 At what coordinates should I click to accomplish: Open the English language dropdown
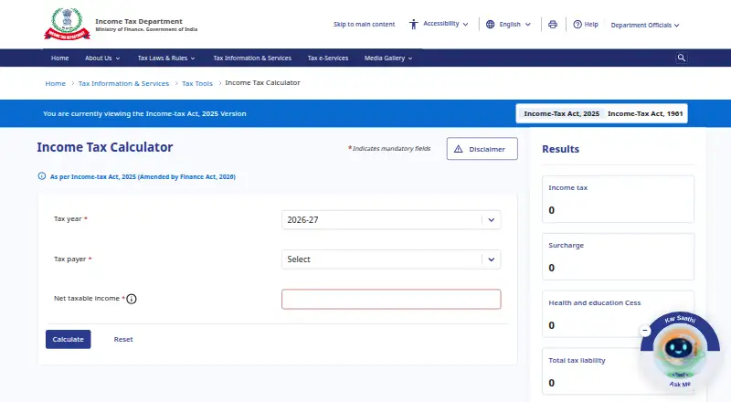[514, 25]
